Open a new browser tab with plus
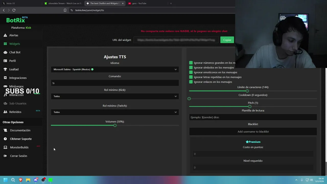 (x=171, y=3)
